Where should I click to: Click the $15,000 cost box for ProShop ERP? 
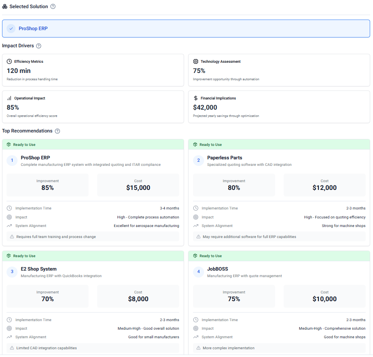tap(138, 185)
